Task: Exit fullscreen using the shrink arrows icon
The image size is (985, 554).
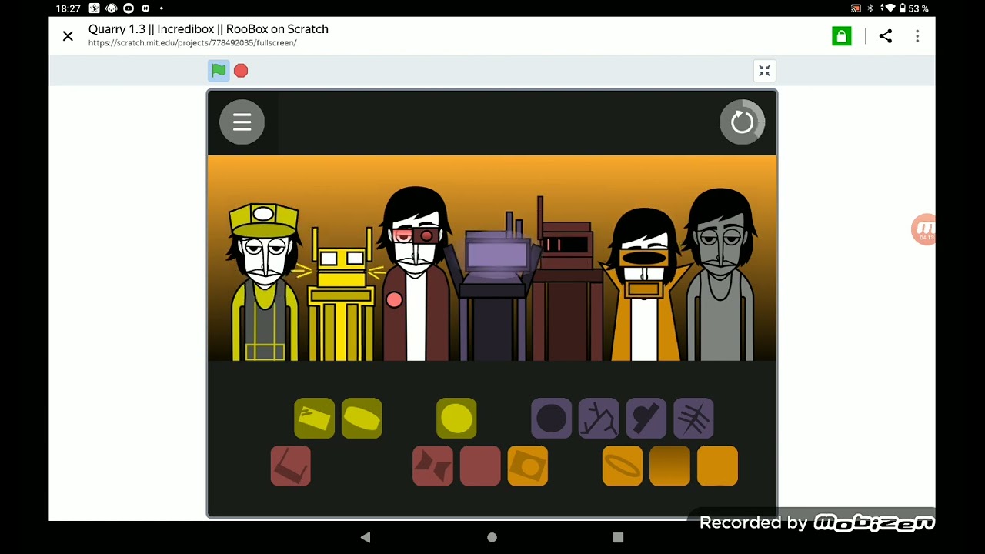Action: click(x=764, y=71)
